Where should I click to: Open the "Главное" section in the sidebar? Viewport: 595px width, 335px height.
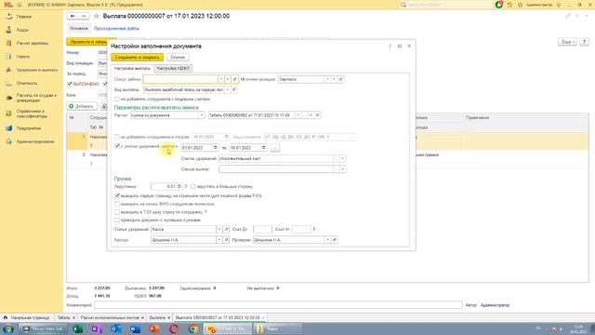tap(24, 17)
